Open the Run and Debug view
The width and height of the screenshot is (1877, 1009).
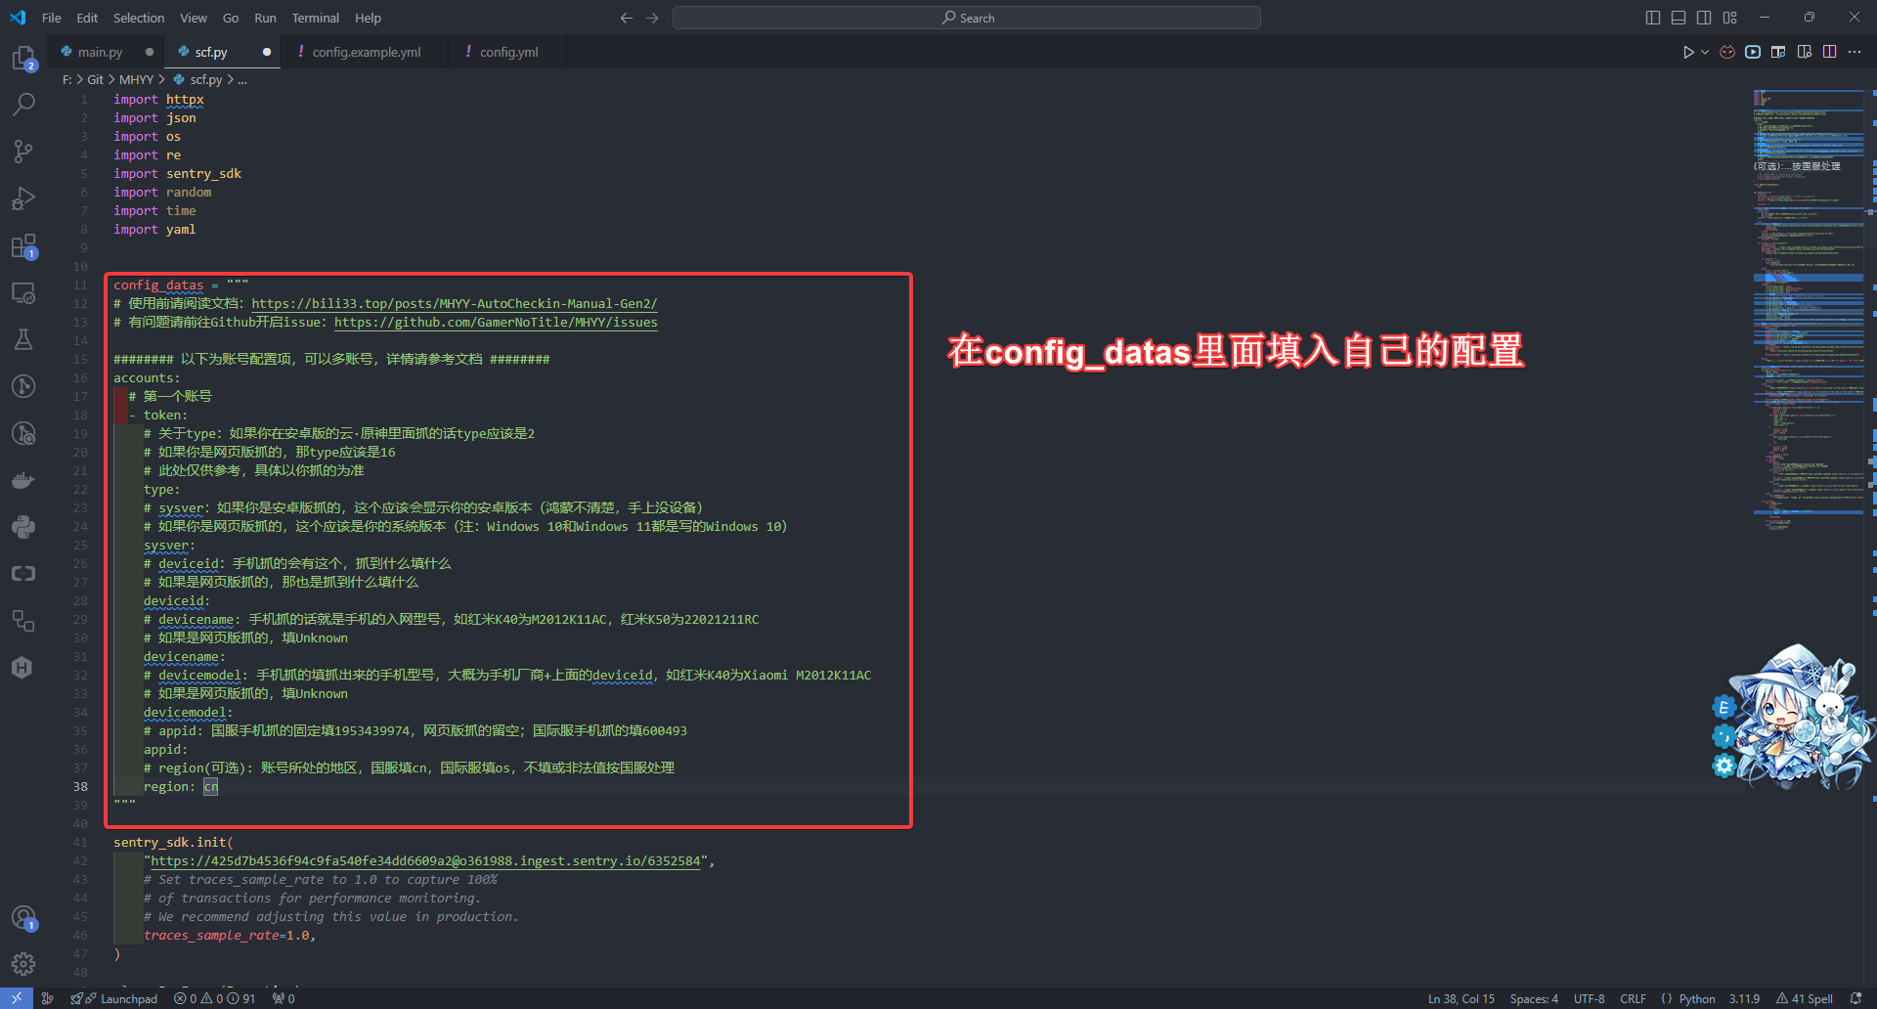[x=23, y=198]
